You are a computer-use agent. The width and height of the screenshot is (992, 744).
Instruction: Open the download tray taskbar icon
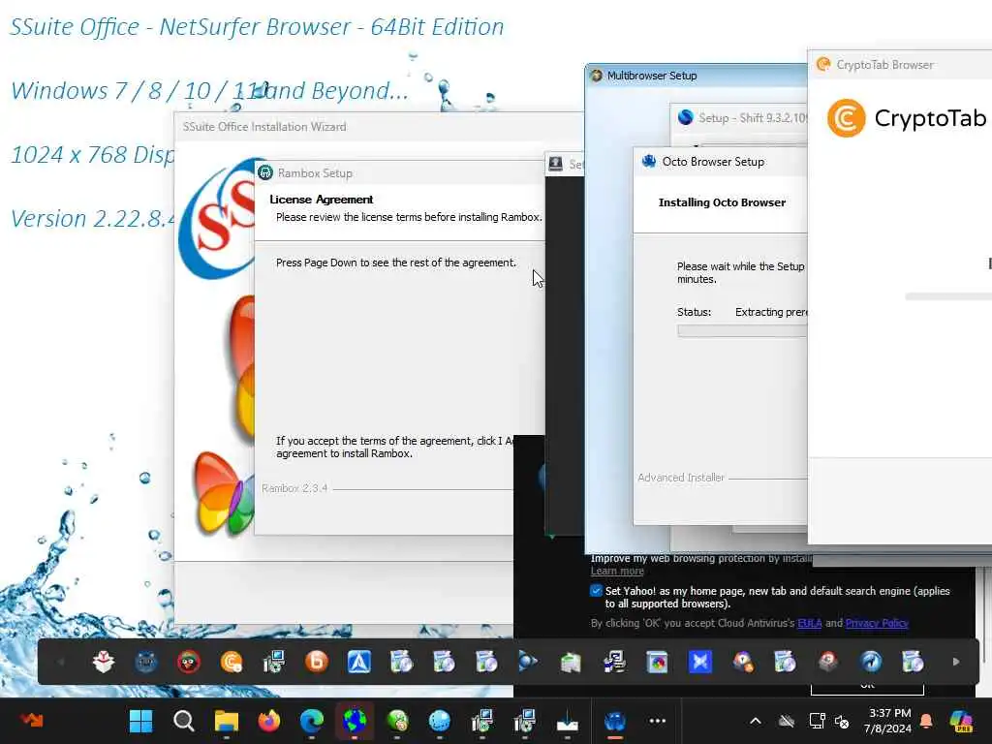click(568, 721)
